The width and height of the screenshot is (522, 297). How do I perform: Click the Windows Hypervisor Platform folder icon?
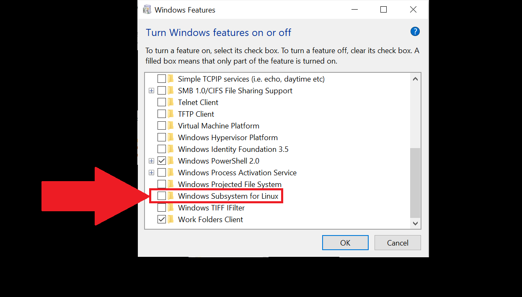[171, 138]
